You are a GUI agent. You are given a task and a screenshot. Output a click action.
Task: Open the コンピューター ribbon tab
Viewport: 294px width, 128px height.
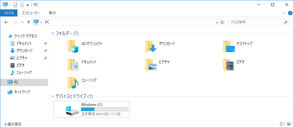[31, 13]
